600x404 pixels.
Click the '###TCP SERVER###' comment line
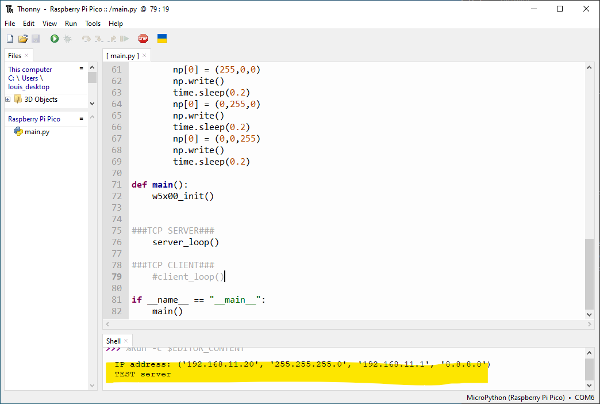pyautogui.click(x=173, y=231)
